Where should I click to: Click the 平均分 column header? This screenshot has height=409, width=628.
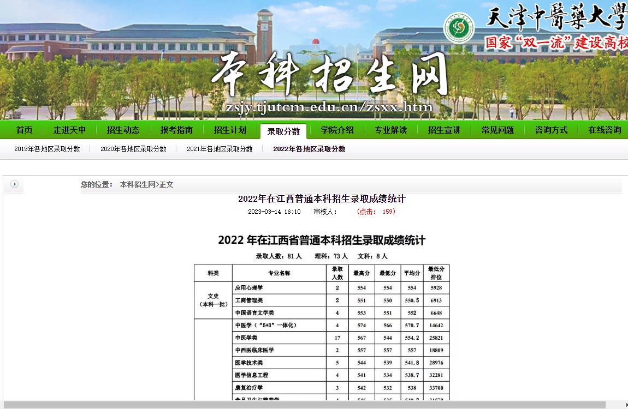tap(412, 273)
